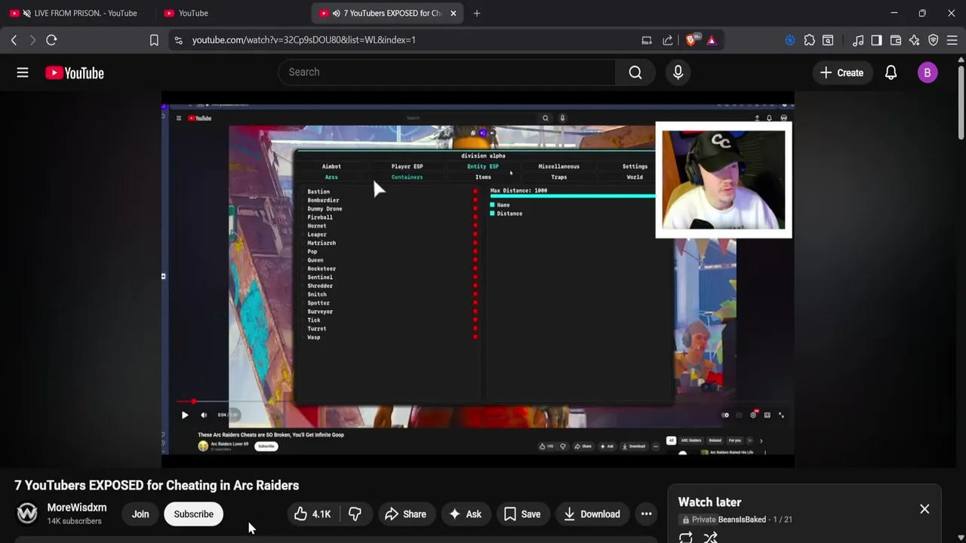This screenshot has height=543, width=966.
Task: Click the BeansIsBaked playlist owner link
Action: point(742,520)
